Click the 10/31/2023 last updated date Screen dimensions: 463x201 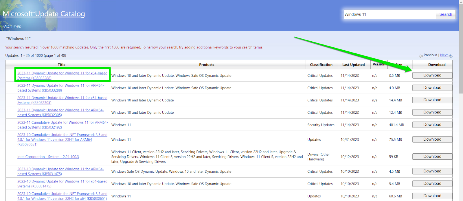(x=350, y=139)
